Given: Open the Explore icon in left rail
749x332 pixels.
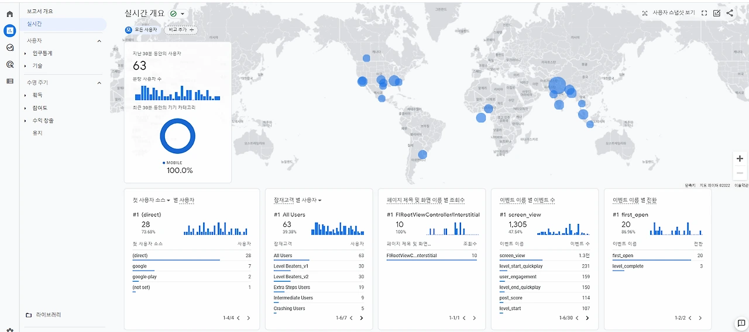Looking at the screenshot, I should click(9, 47).
